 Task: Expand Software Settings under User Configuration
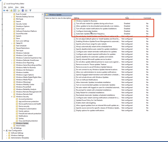(x=7, y=133)
